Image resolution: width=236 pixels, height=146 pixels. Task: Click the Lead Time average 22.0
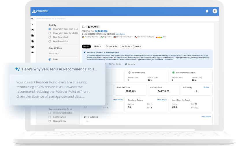click(x=174, y=107)
